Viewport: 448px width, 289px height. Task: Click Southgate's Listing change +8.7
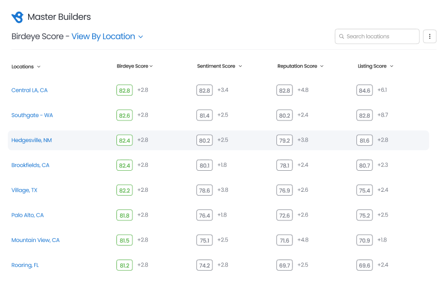(383, 115)
